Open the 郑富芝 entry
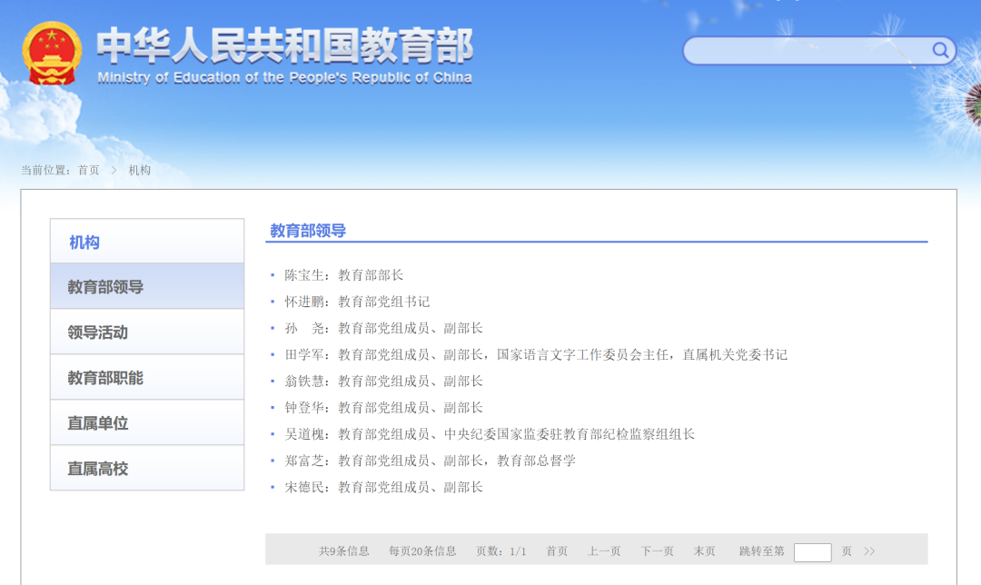Screen dimensions: 981x585 430,461
